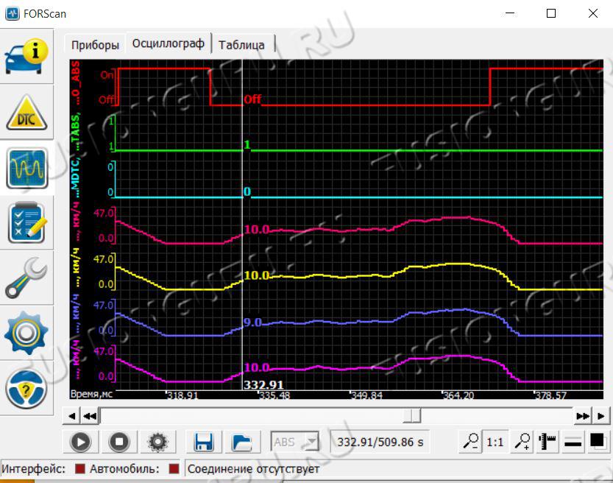The image size is (613, 483).
Task: Open the gear settings section in sidebar
Action: 26,333
